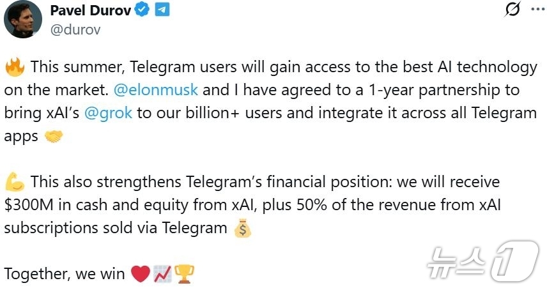Open the @grok mention link
This screenshot has height=290, width=547.
[108, 113]
